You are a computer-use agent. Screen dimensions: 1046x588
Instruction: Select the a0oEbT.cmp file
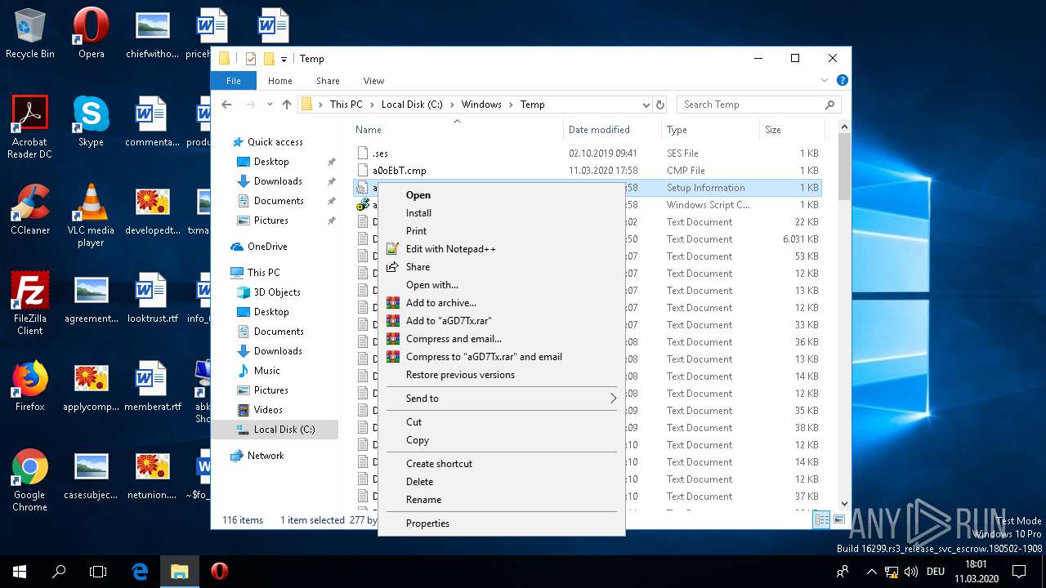click(588, 171)
